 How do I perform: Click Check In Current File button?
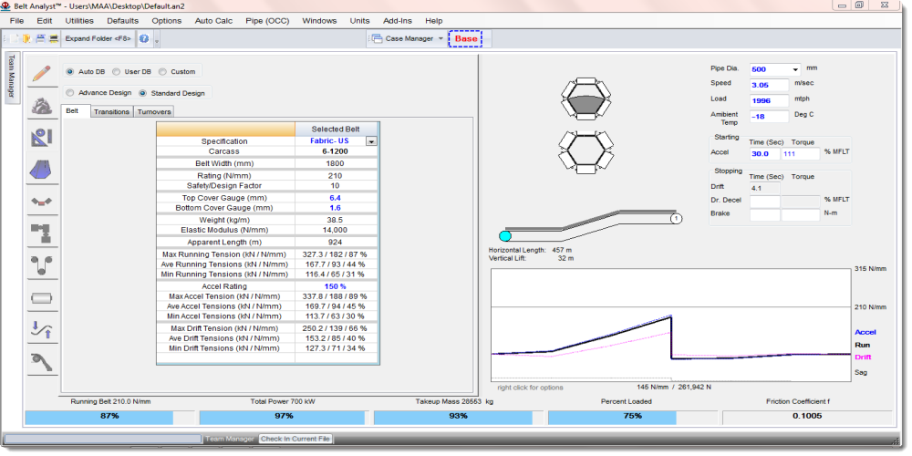(295, 439)
